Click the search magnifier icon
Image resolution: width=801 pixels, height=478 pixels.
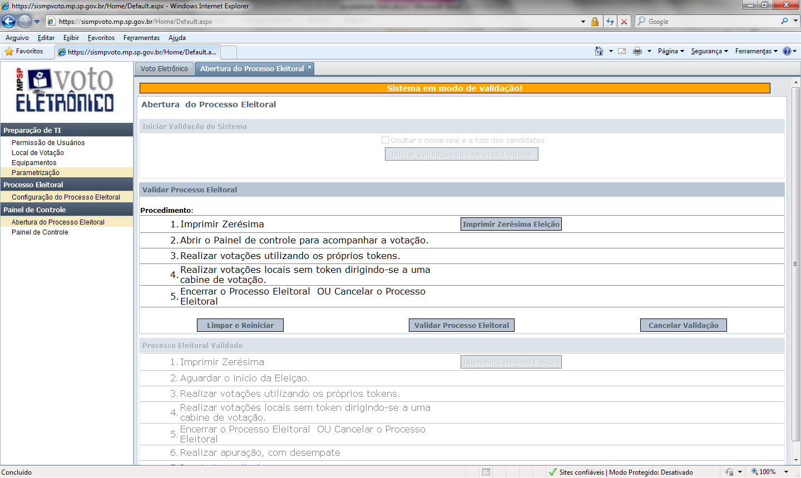[x=784, y=21]
